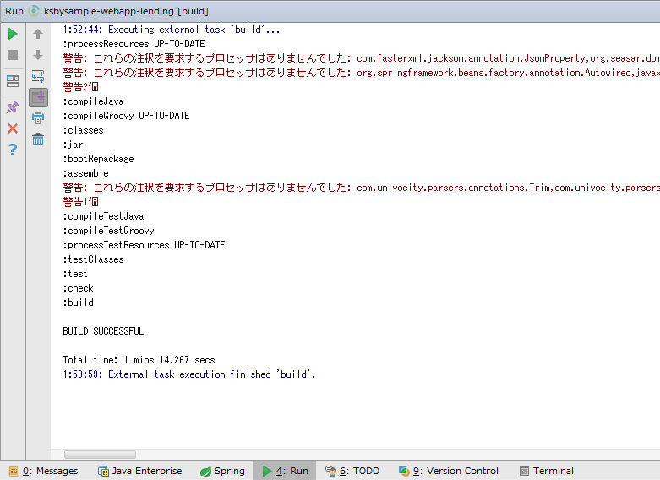Restore layout icon in Run toolbar

coord(13,81)
